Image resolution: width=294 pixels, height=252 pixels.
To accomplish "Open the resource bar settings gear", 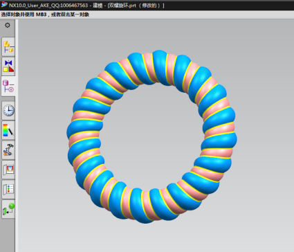I will pos(8,25).
